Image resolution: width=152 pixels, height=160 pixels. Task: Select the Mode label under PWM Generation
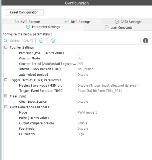(x=23, y=112)
